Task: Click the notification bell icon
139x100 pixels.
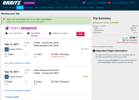Action: [x=83, y=3]
